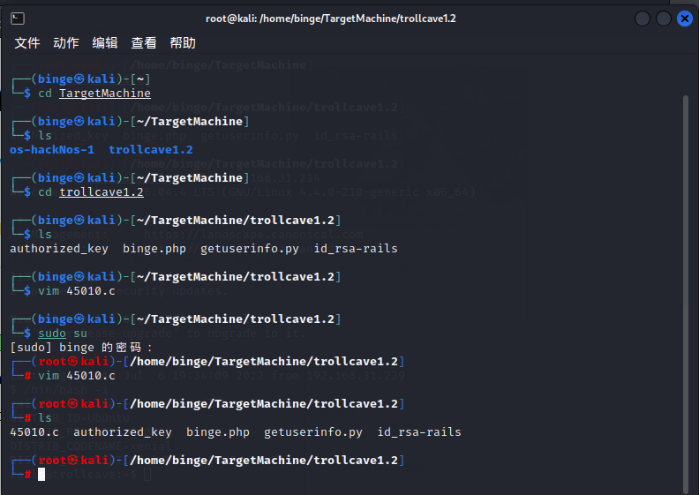Click getuserinfo.py in the first ls output
Viewport: 699px width, 495px height.
coord(250,249)
